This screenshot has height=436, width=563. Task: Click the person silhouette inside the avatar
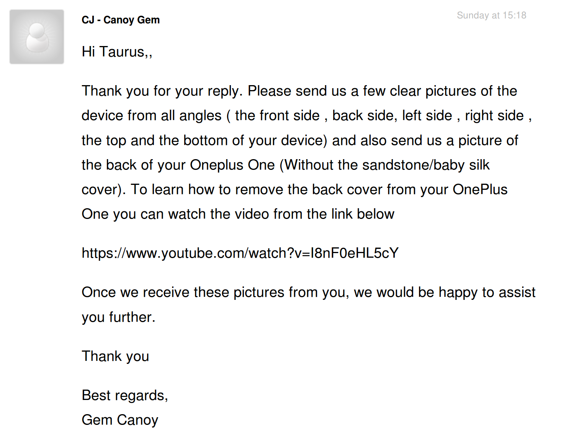pyautogui.click(x=37, y=38)
